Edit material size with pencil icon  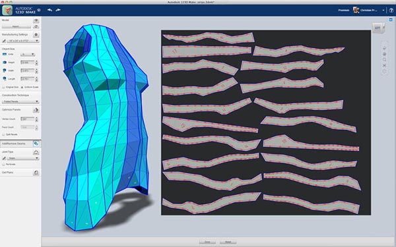pos(4,41)
